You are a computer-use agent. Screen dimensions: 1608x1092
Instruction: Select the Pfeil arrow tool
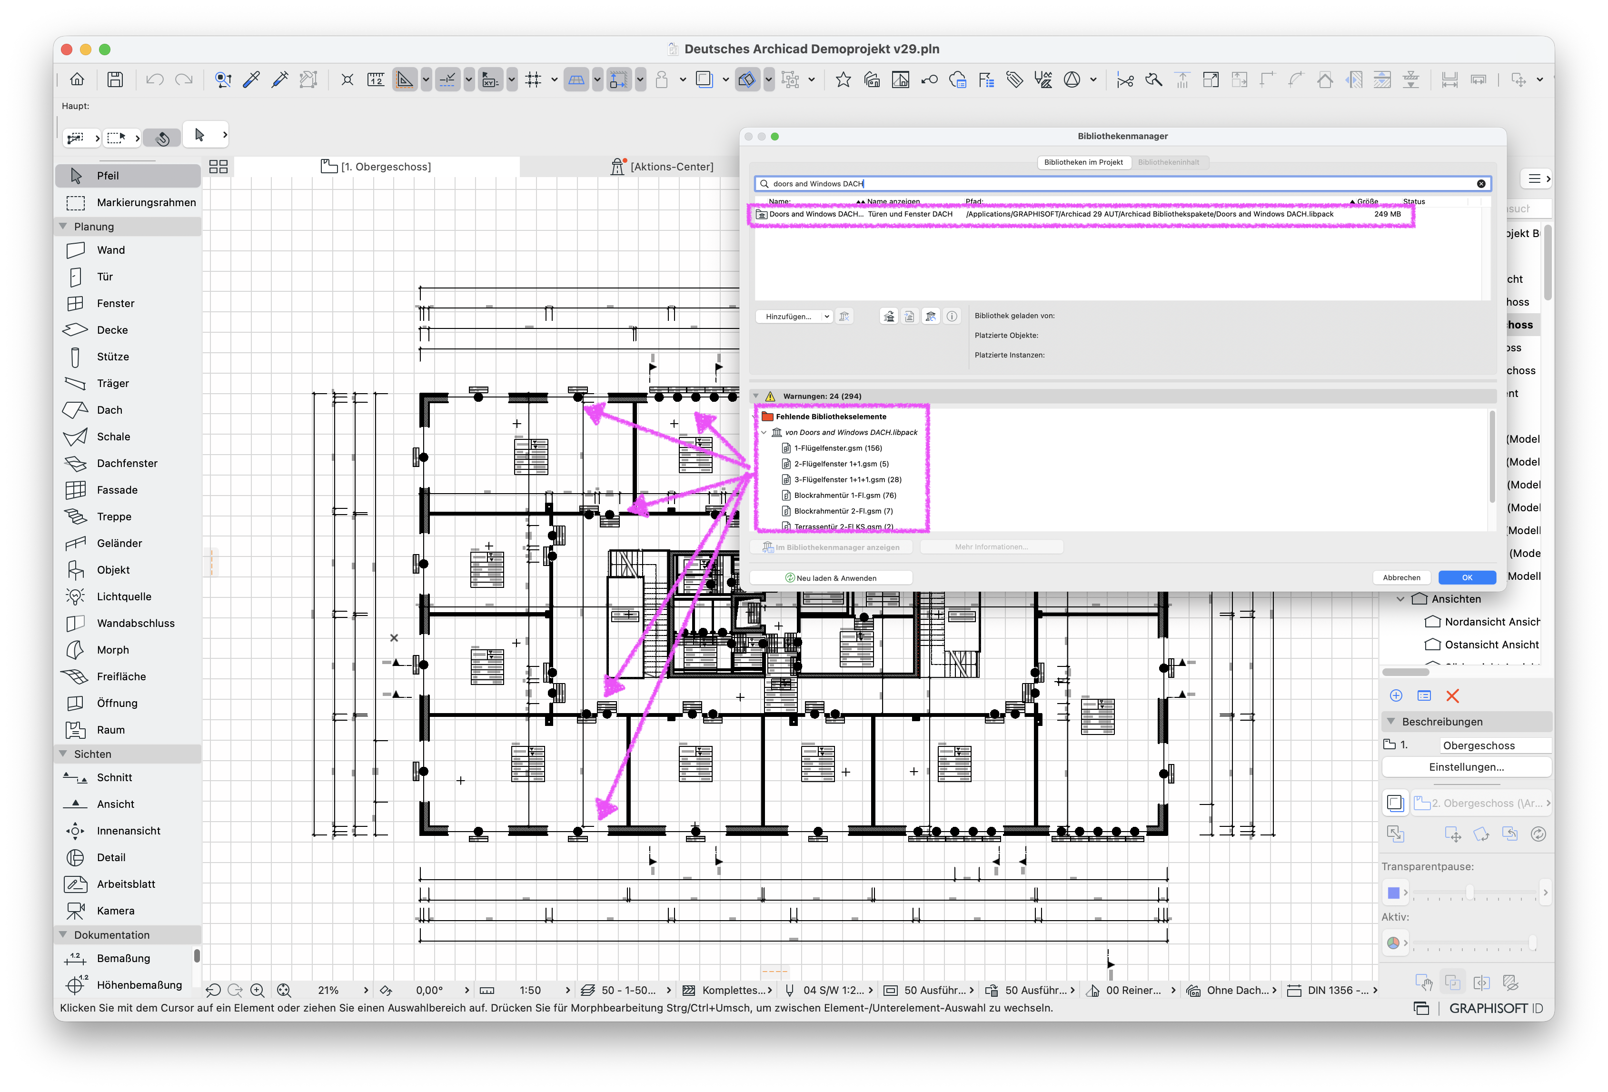(x=128, y=175)
